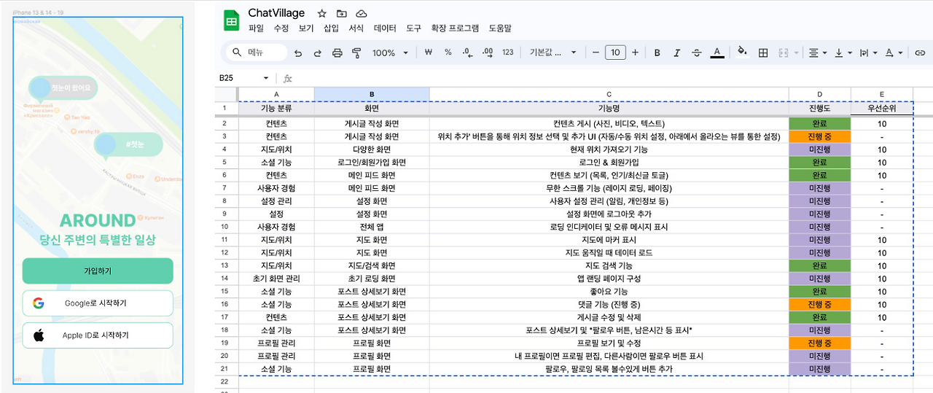
Task: Decrease decimal places
Action: point(468,52)
